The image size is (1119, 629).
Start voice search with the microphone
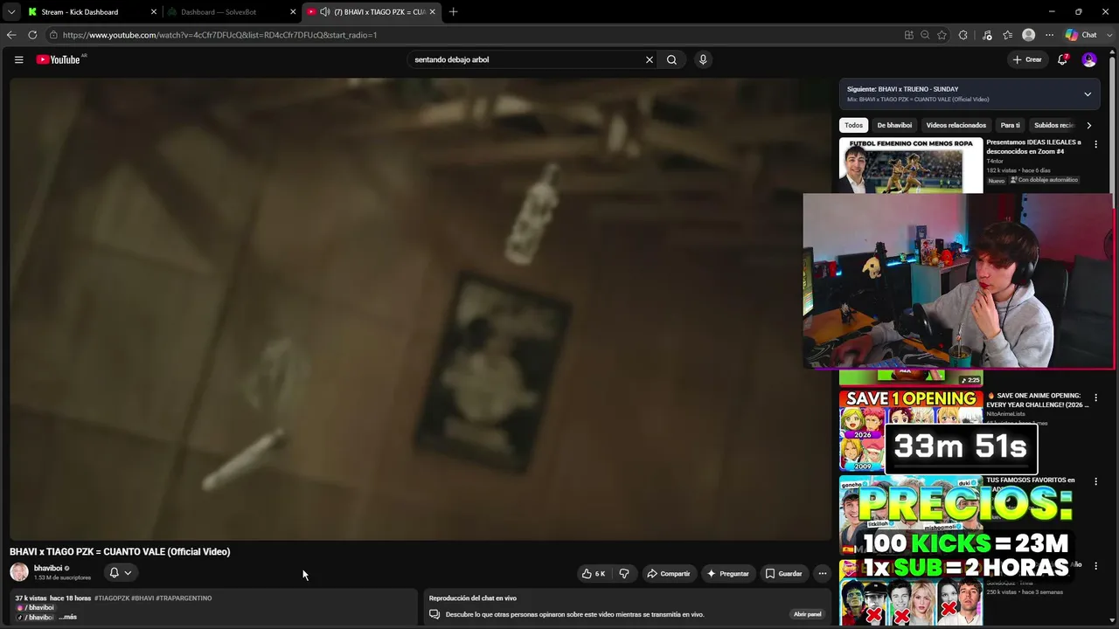703,59
